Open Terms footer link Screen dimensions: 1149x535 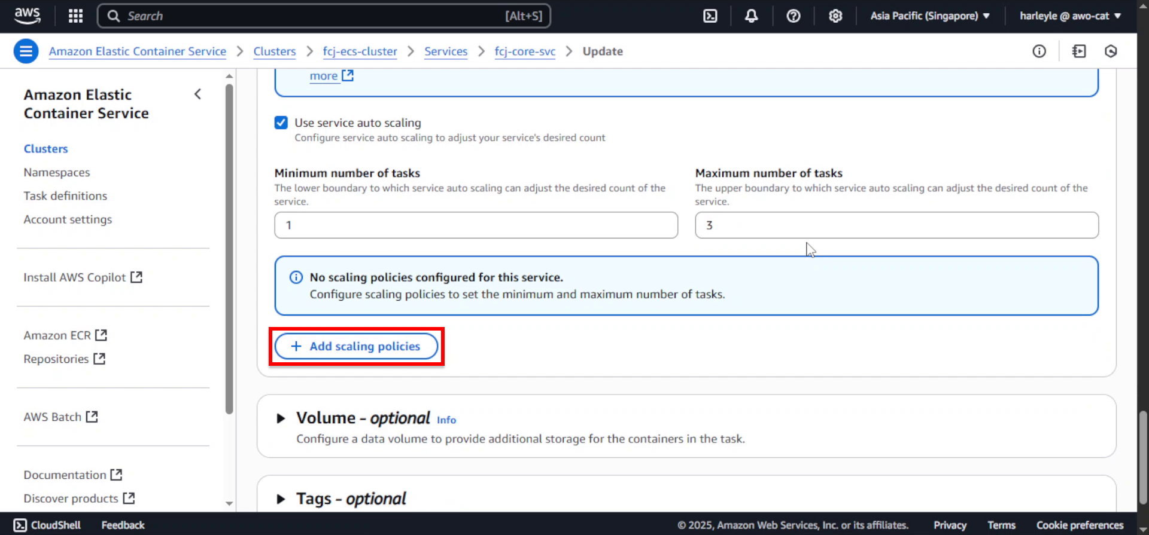[x=1001, y=525]
